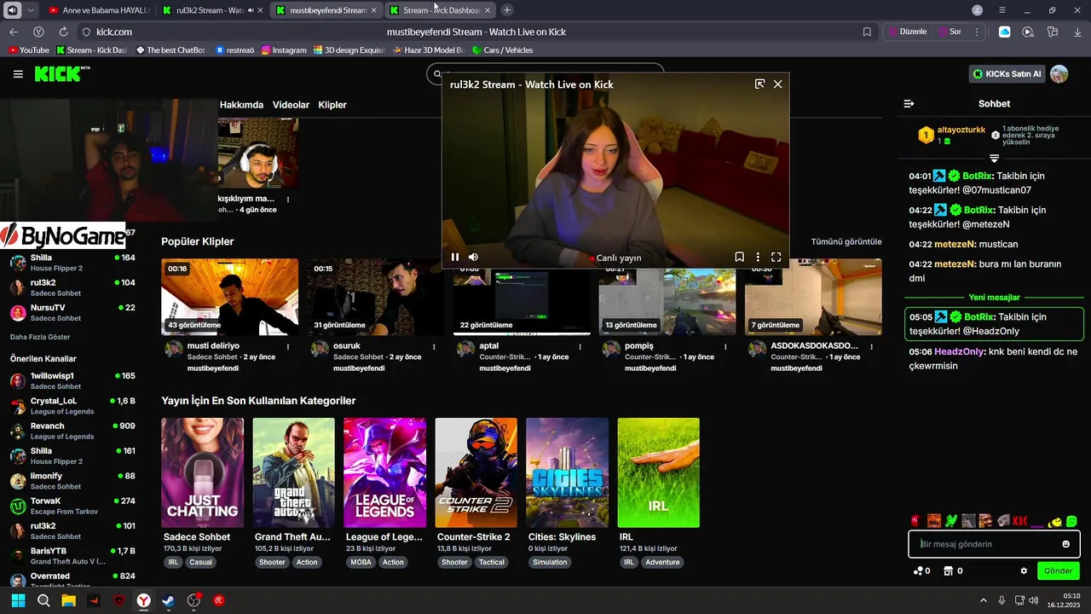Mute the rul3k2 Stream browser tab audio

(x=250, y=10)
